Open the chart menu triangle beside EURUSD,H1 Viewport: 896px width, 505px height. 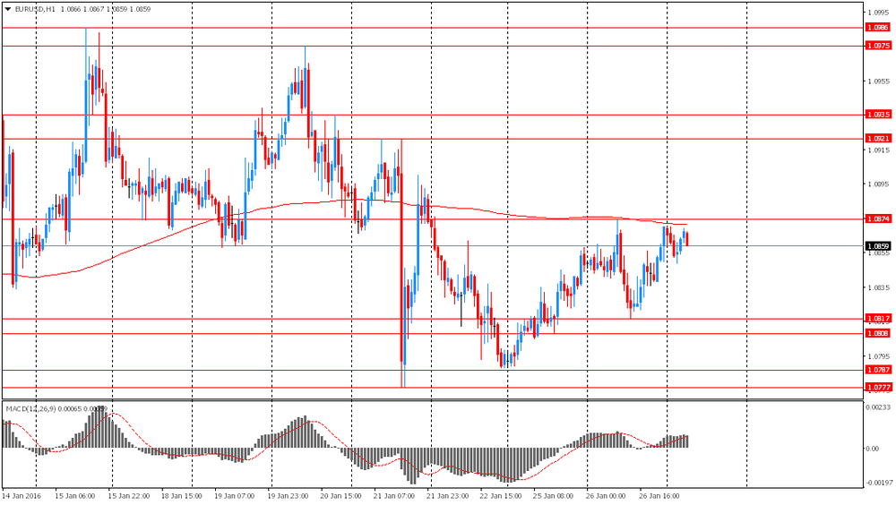click(x=8, y=8)
